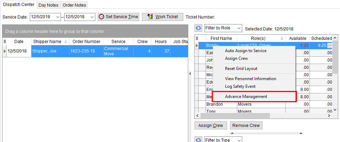
Task: Click the ellipsis button in Bobby's Scheduled cell
Action: (x=329, y=45)
